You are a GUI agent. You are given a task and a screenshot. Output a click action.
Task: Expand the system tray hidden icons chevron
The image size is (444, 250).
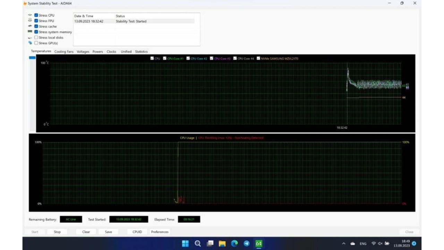(344, 244)
